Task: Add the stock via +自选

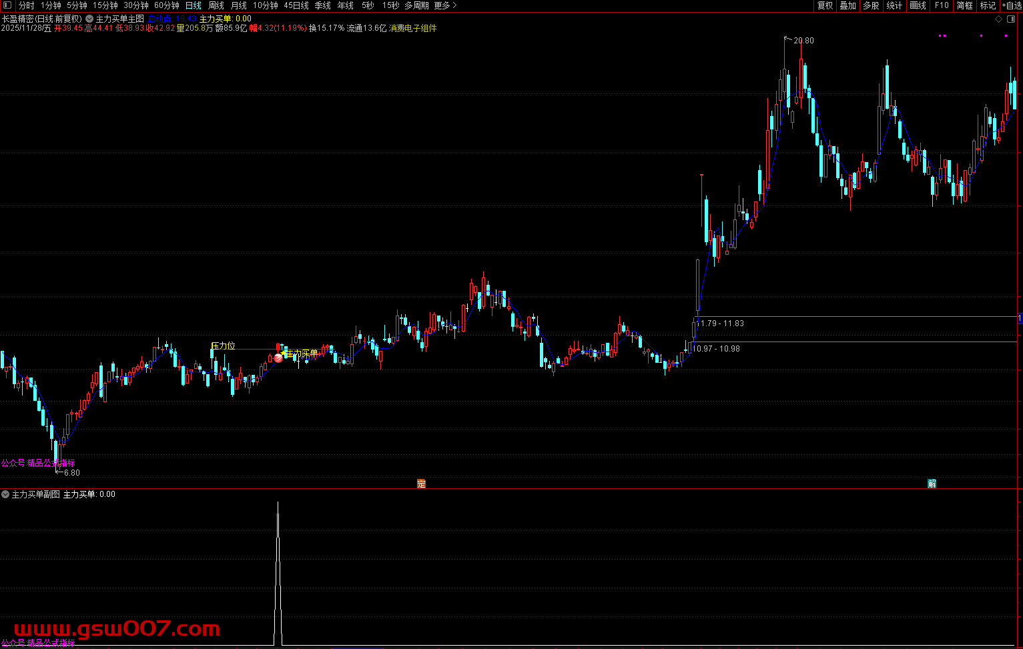Action: (x=1011, y=5)
